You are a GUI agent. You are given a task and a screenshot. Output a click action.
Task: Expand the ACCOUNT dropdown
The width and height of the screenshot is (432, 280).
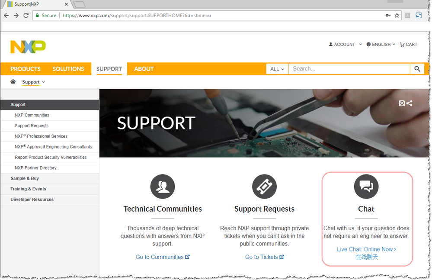pos(345,45)
